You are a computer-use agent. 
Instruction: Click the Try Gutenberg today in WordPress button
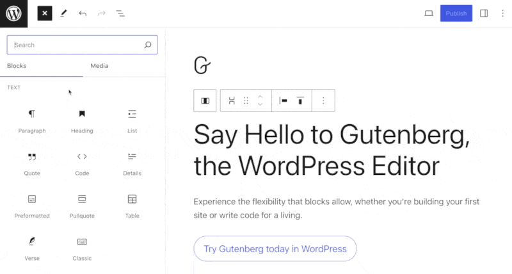click(x=275, y=249)
